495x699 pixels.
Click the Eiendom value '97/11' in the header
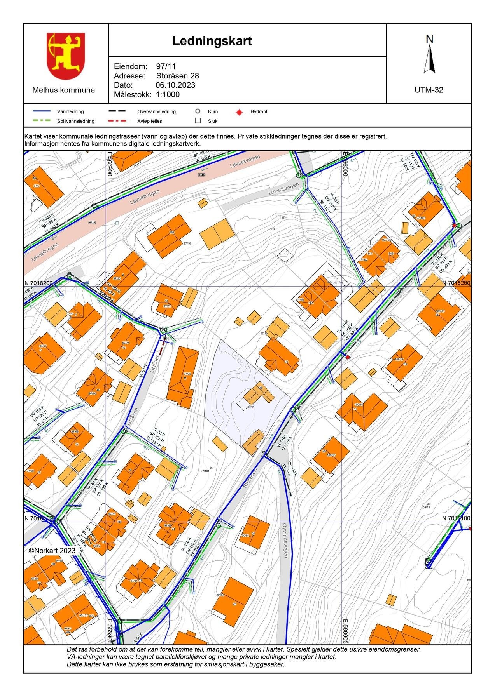pyautogui.click(x=166, y=66)
